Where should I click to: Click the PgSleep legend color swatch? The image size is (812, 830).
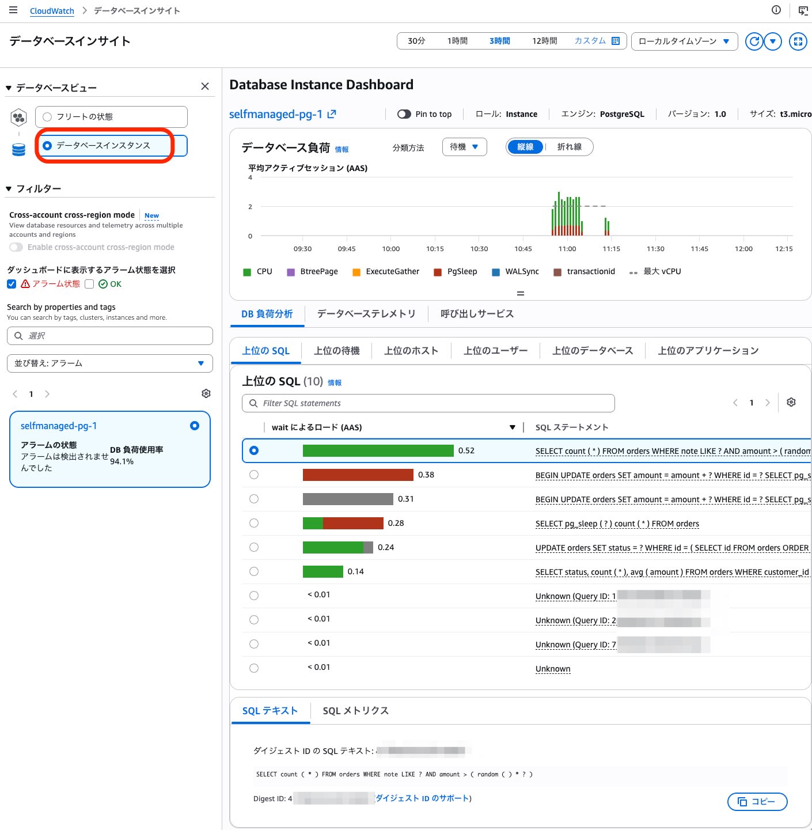tap(438, 272)
